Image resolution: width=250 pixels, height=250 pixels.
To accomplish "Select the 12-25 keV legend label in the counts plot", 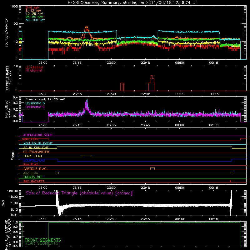I will click(x=34, y=14).
